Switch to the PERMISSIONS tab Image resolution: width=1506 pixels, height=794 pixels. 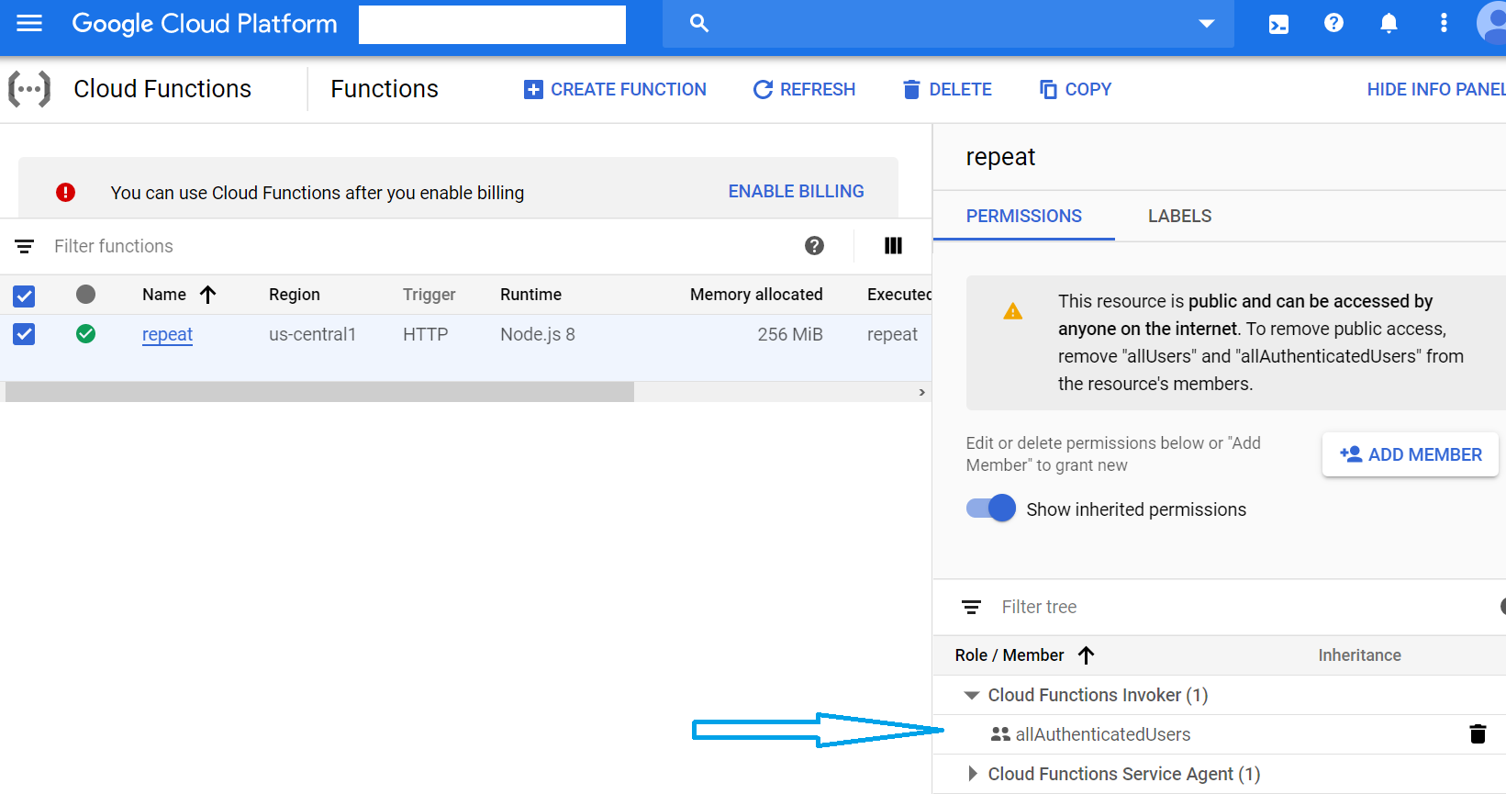1024,216
